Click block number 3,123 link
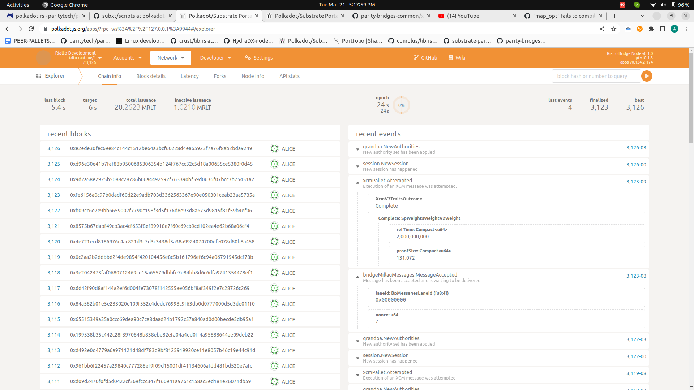The image size is (694, 390). tap(53, 195)
